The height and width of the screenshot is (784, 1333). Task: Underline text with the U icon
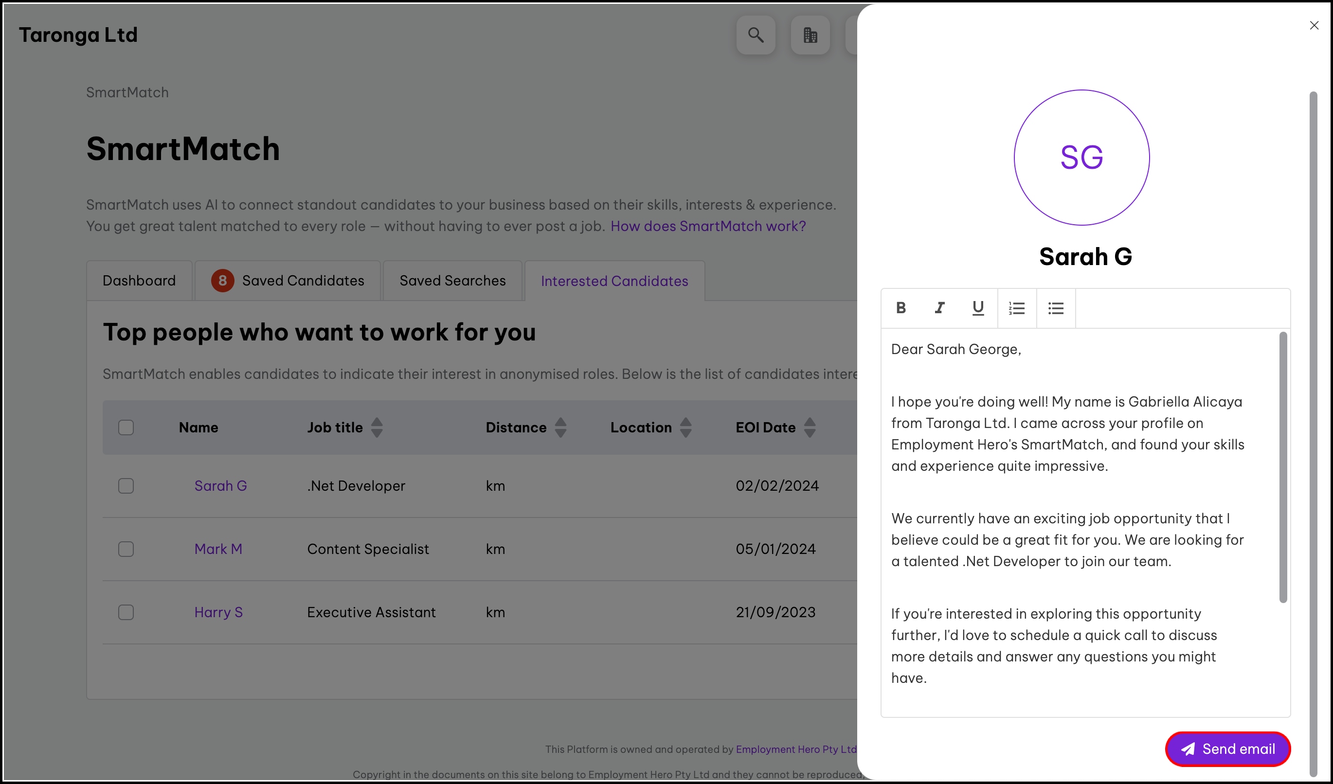pos(978,308)
